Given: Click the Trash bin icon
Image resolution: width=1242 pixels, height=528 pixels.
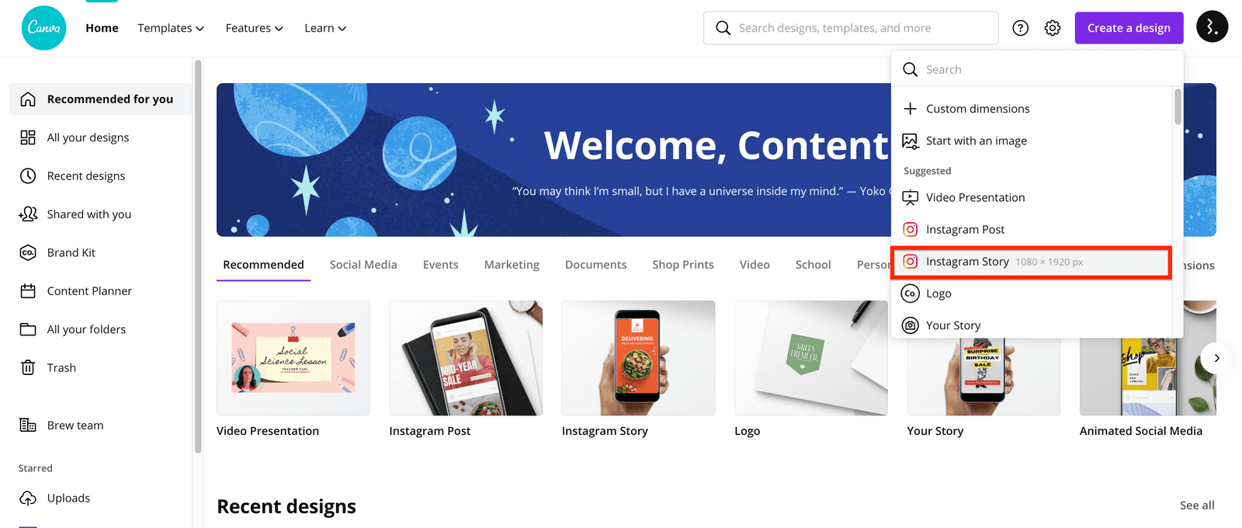Looking at the screenshot, I should pyautogui.click(x=28, y=368).
